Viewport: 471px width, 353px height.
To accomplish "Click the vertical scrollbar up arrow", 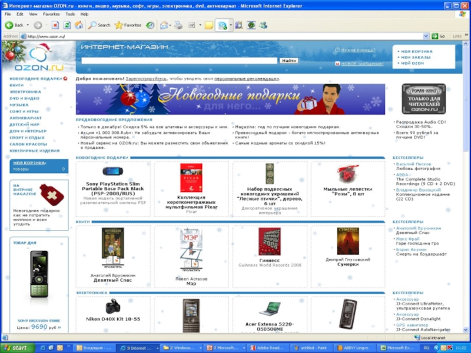I will pos(466,44).
